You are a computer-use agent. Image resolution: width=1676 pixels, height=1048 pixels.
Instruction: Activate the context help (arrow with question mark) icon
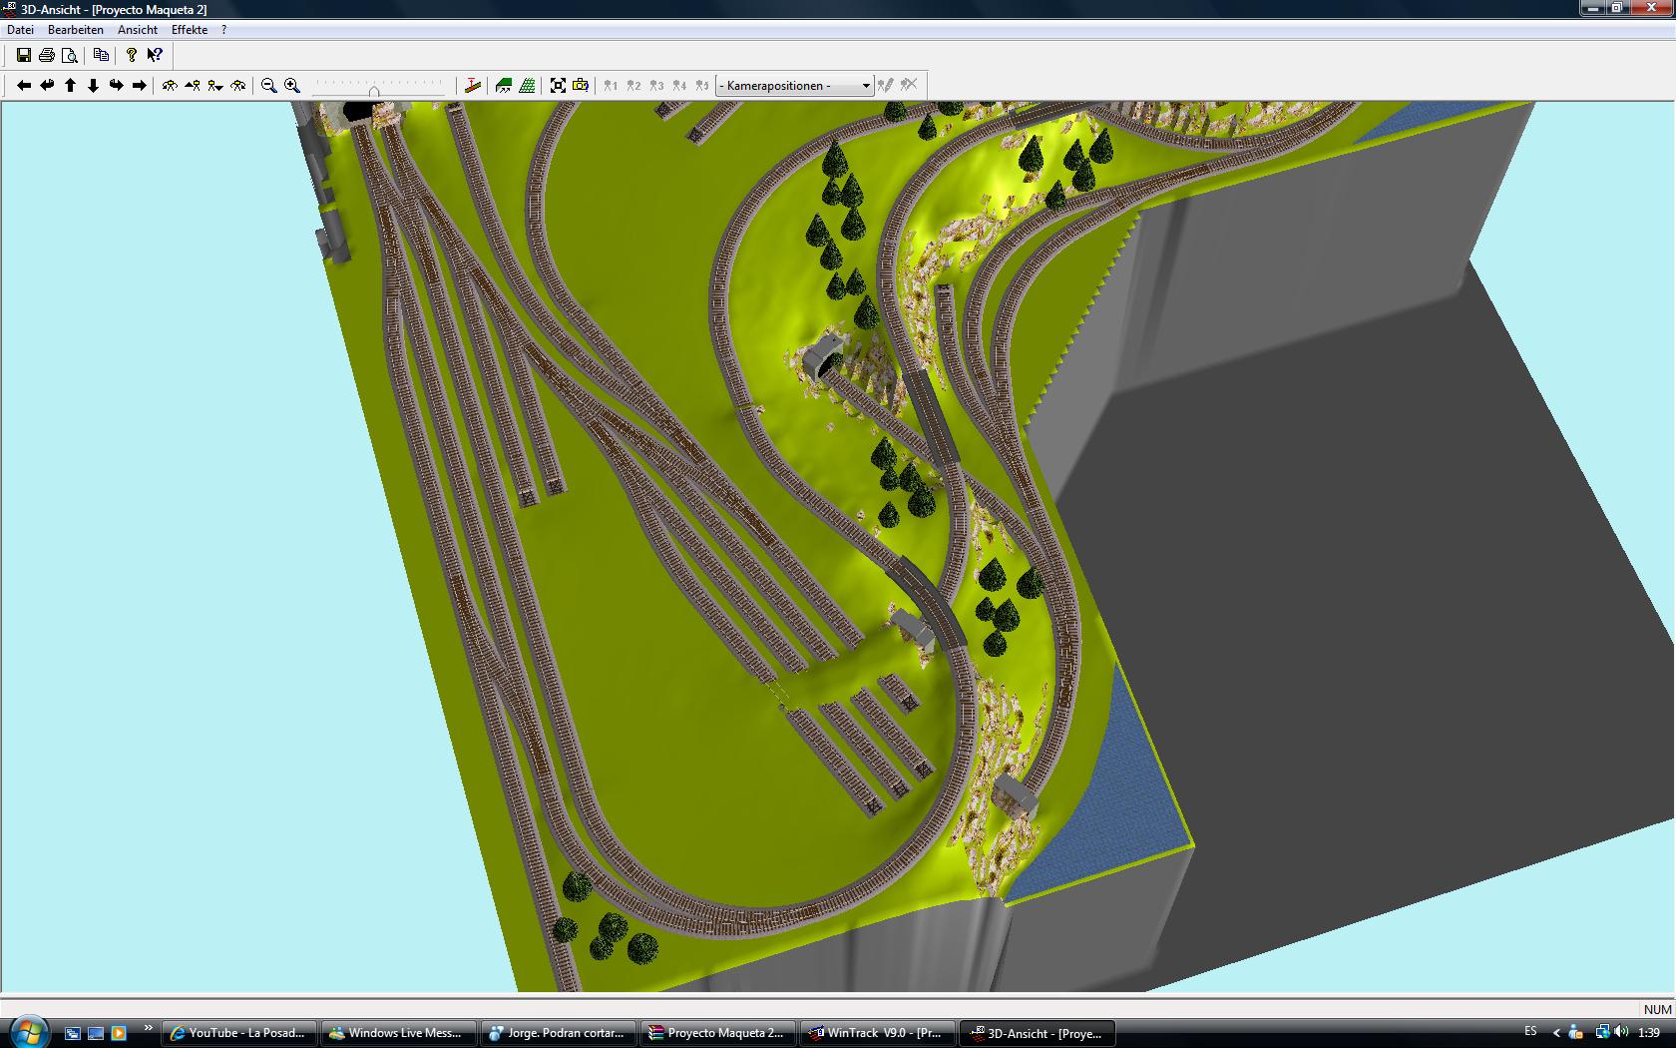click(155, 56)
